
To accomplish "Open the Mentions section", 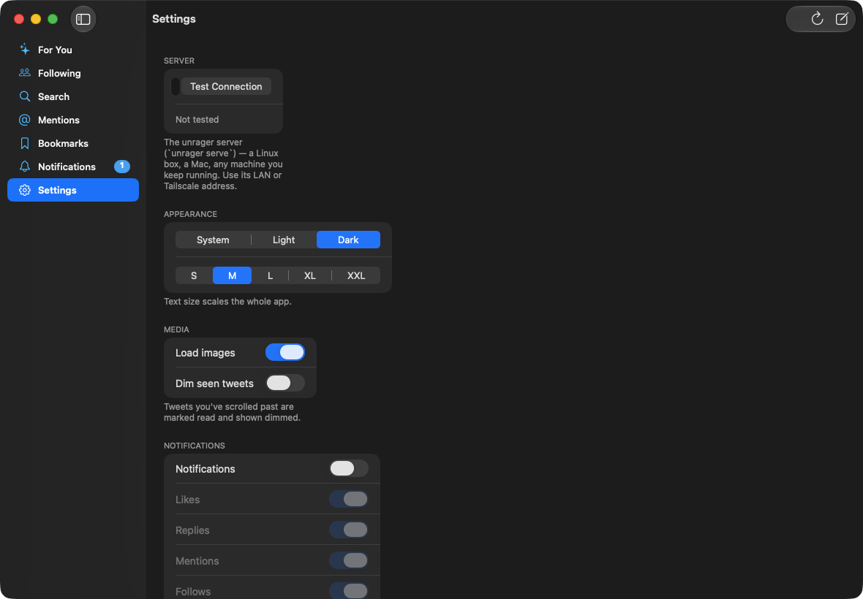I will [x=73, y=120].
